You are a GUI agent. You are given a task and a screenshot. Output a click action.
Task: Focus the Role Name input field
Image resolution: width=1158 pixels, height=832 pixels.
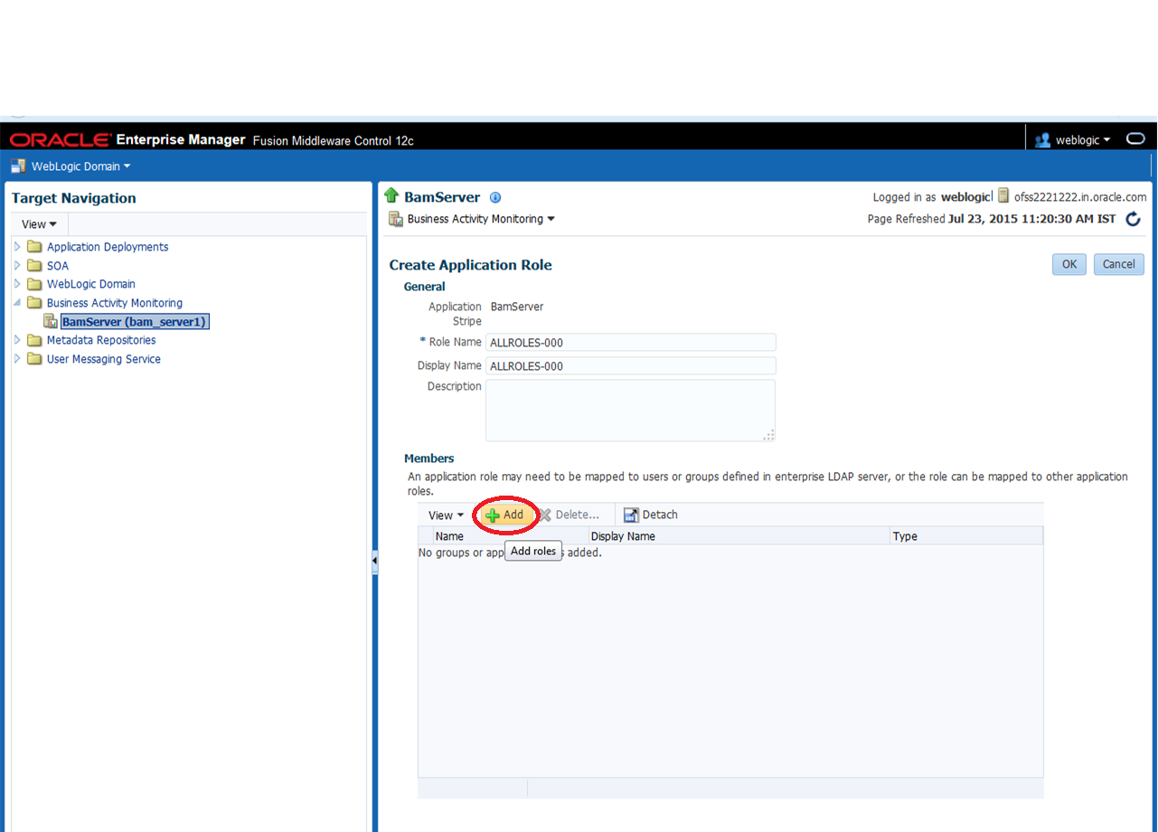(x=631, y=342)
